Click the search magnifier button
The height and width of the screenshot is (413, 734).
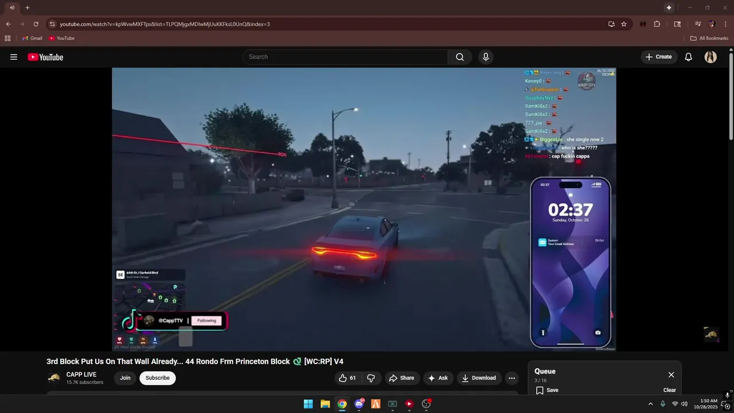point(460,57)
